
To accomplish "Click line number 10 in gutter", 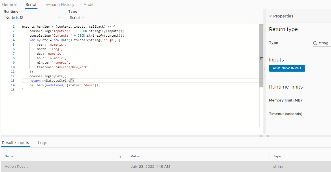I will click(x=13, y=67).
